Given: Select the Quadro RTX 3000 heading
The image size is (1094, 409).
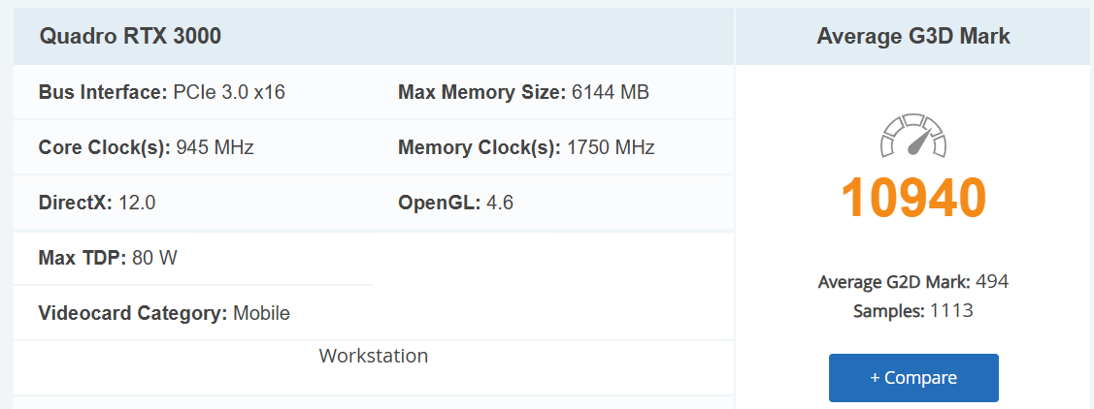Looking at the screenshot, I should 130,36.
